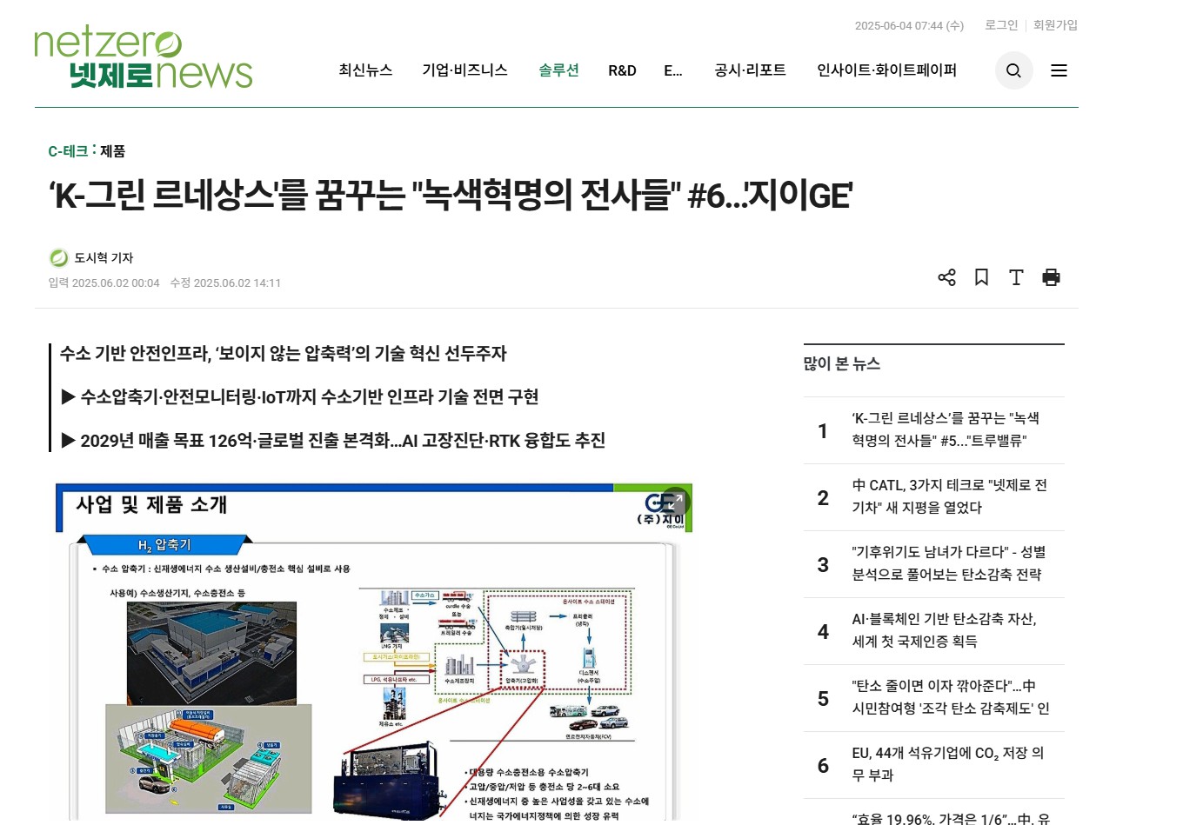Click the Netzero News logo

144,59
